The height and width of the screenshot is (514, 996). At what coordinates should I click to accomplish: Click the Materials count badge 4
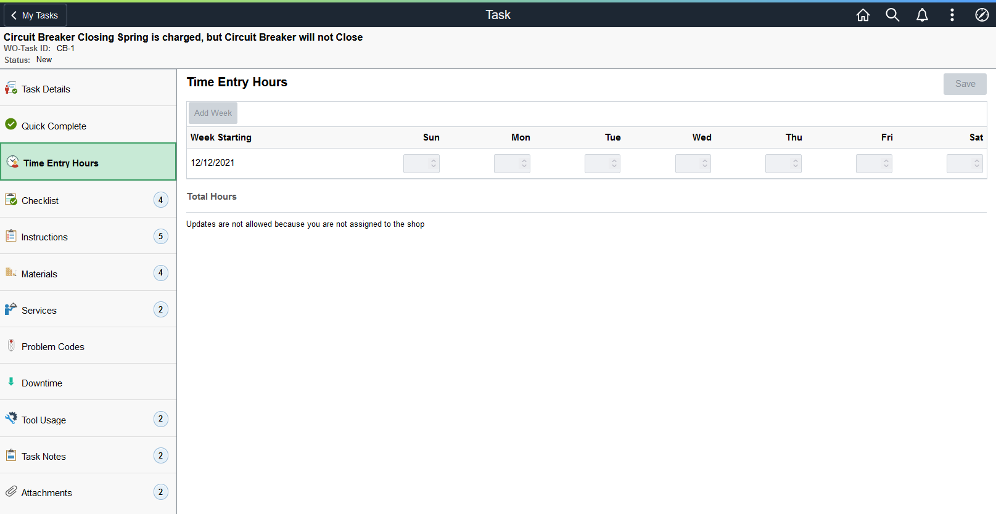pyautogui.click(x=161, y=272)
